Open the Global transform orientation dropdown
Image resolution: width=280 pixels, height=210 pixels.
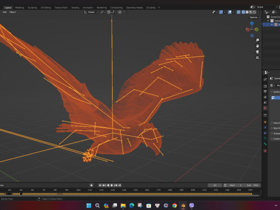(x=91, y=12)
